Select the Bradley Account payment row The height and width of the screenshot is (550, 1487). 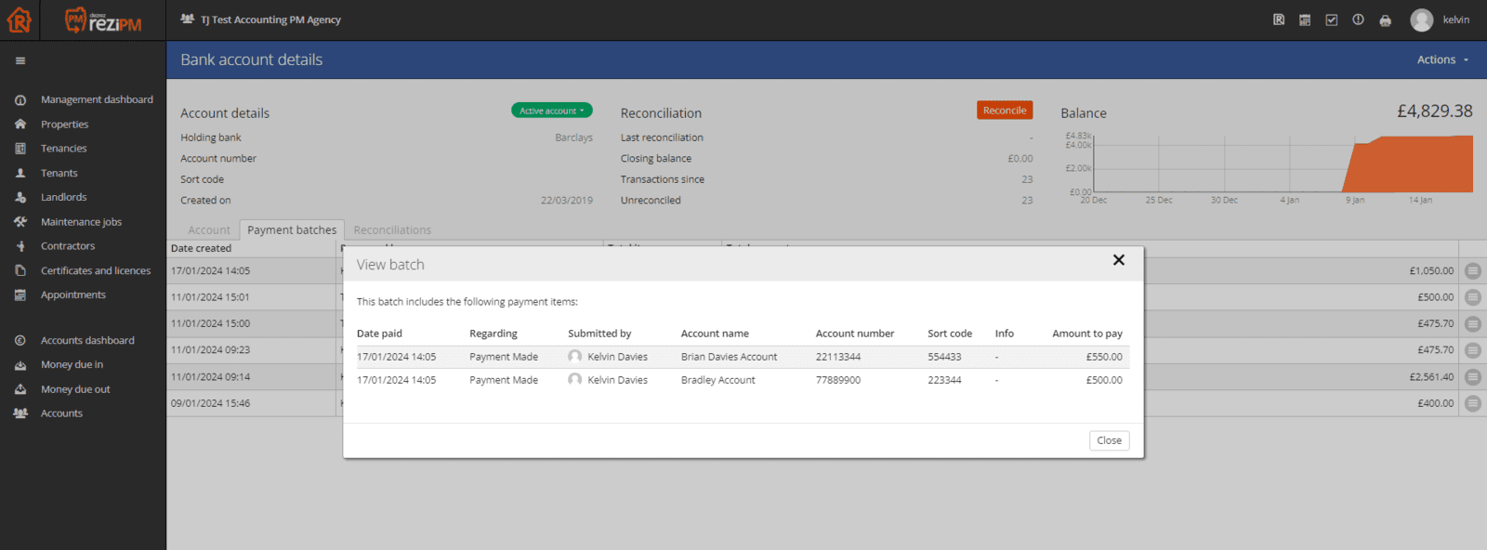(743, 380)
